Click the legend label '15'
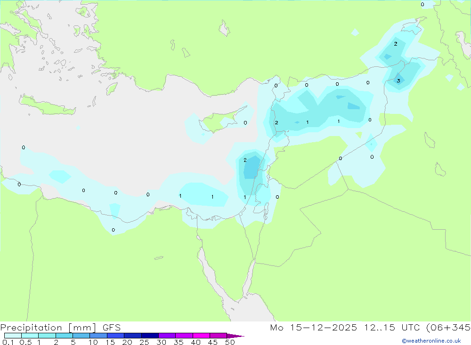The height and width of the screenshot is (345, 471). tap(110, 342)
